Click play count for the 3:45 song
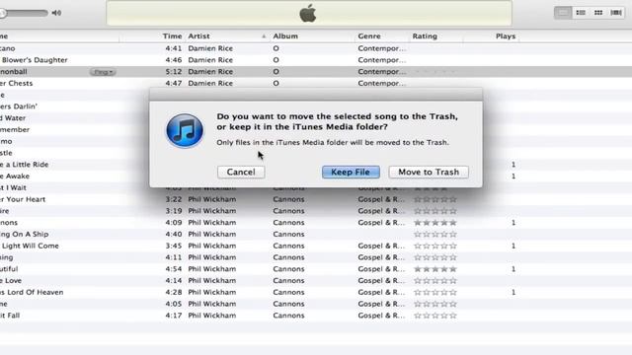Image resolution: width=632 pixels, height=355 pixels. pos(513,246)
